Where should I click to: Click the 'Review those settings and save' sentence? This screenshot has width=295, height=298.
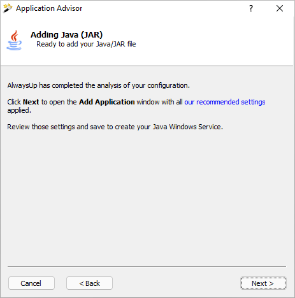(115, 127)
